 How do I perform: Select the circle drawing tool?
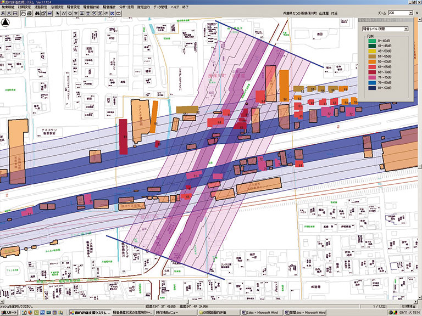click(70, 14)
